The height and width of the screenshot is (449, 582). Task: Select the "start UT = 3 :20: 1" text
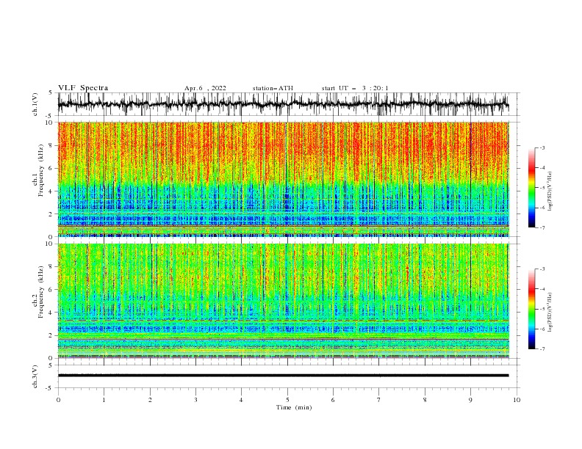pos(355,88)
